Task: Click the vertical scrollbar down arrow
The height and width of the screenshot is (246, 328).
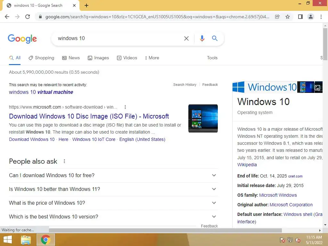Action: pyautogui.click(x=325, y=225)
